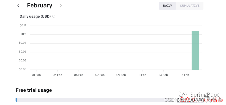Click the green usage bar for 16 Feb
The width and height of the screenshot is (226, 105).
tap(195, 50)
